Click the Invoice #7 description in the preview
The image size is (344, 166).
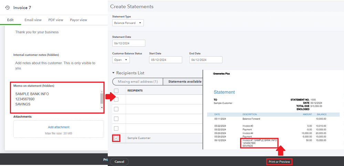pos(259,143)
